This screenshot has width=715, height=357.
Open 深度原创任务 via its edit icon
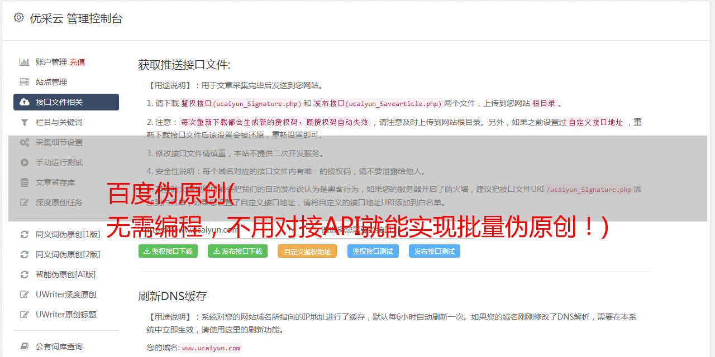[25, 202]
